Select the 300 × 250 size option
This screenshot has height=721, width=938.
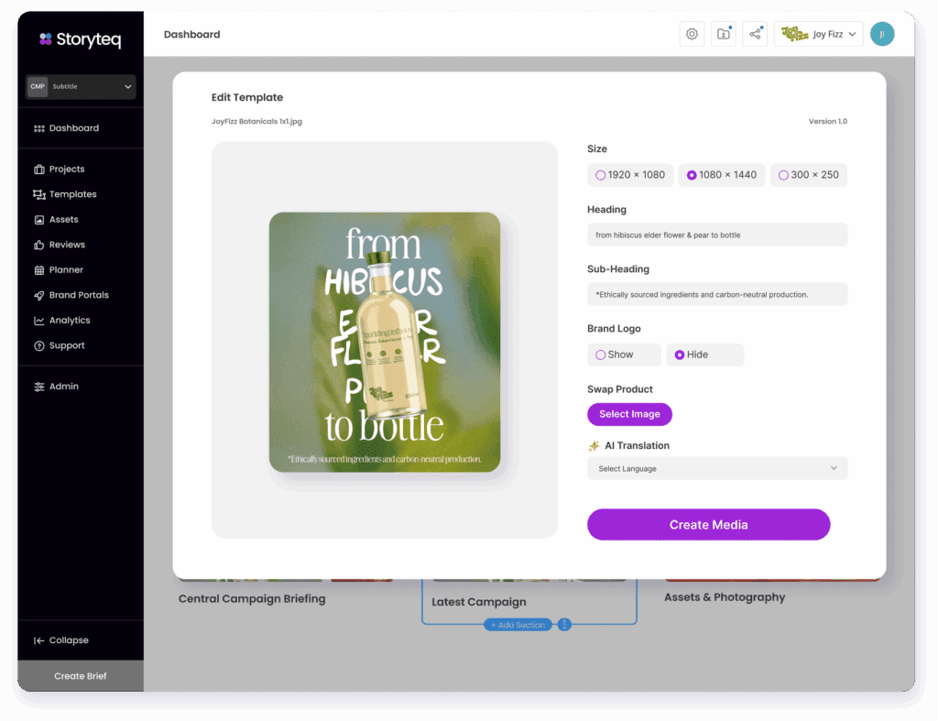(809, 175)
